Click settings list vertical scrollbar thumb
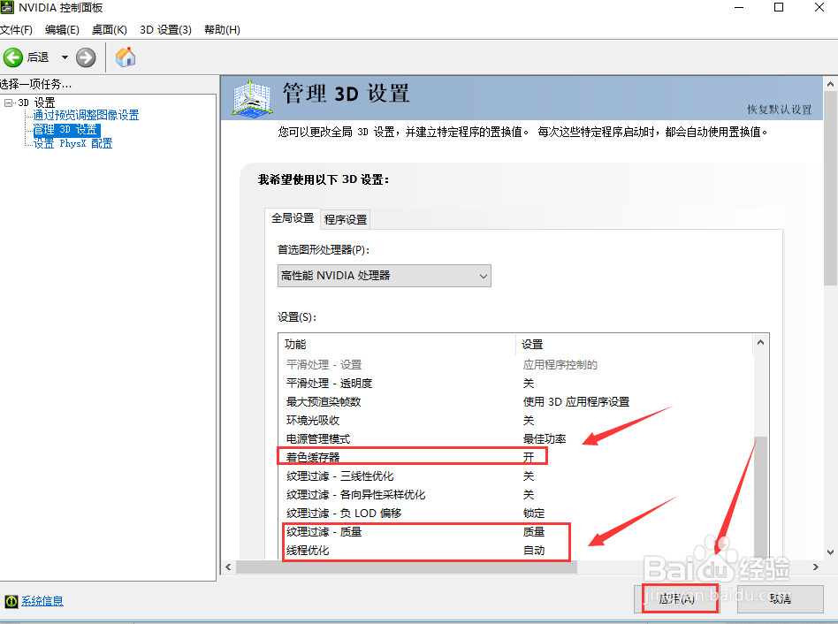The width and height of the screenshot is (838, 624). point(760,498)
